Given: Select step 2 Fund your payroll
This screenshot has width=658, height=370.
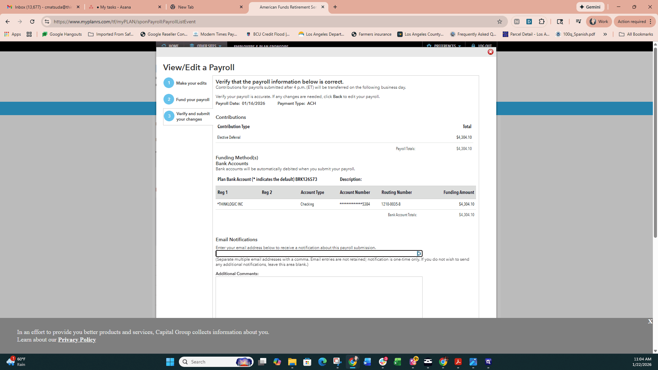Looking at the screenshot, I should [187, 99].
